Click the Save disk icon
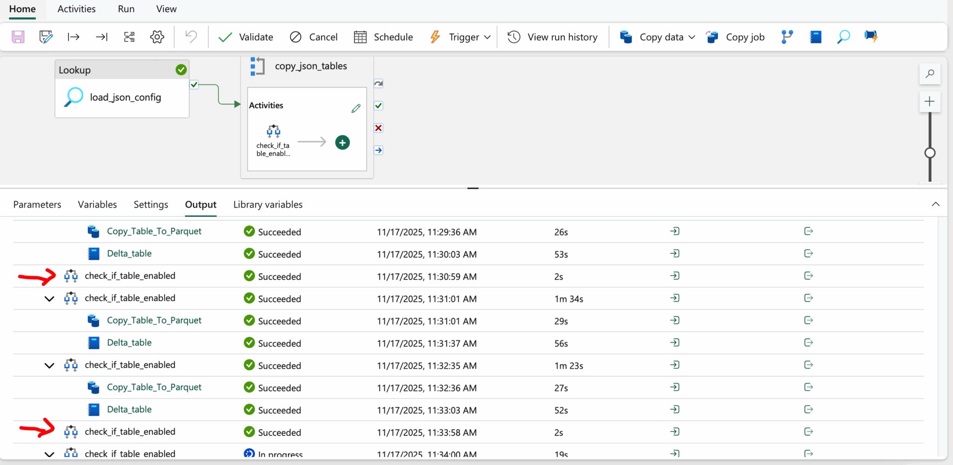Viewport: 953px width, 465px height. click(x=18, y=37)
